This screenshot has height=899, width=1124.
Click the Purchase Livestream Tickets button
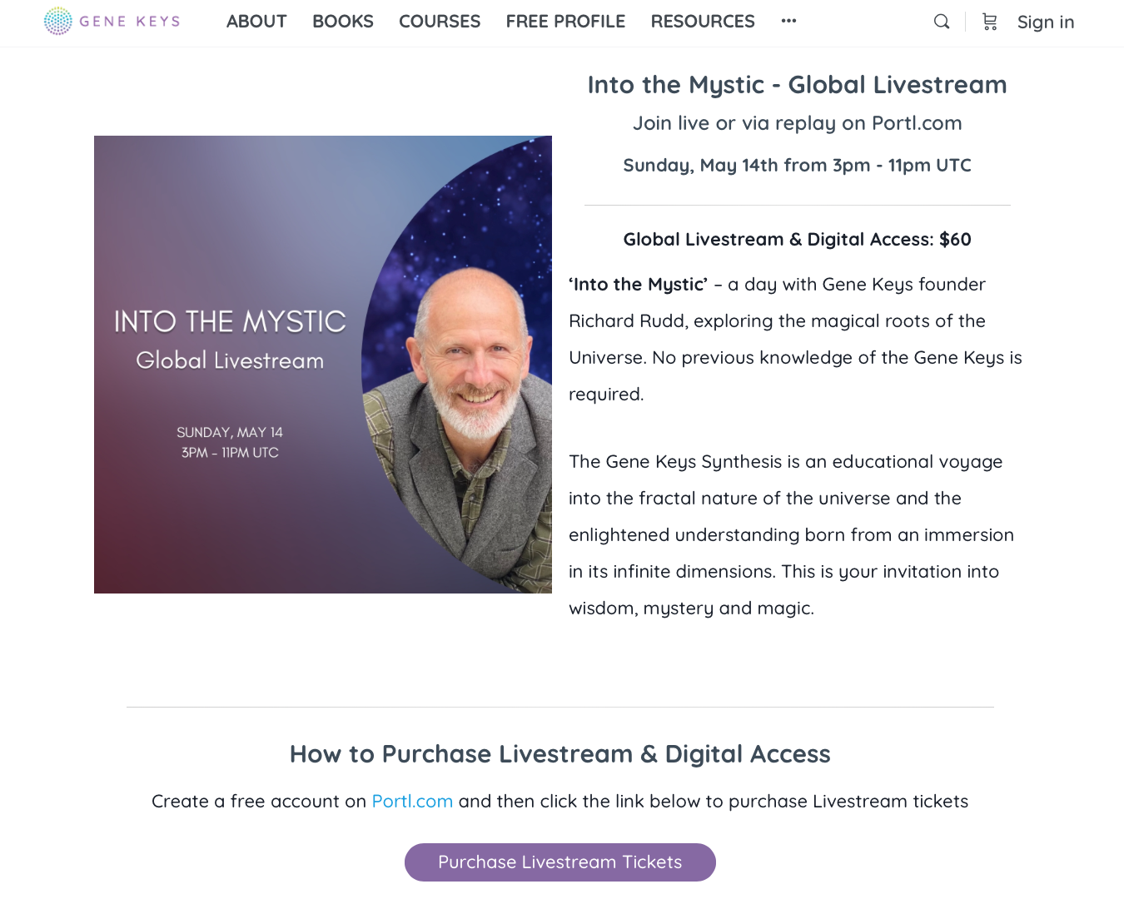point(560,862)
